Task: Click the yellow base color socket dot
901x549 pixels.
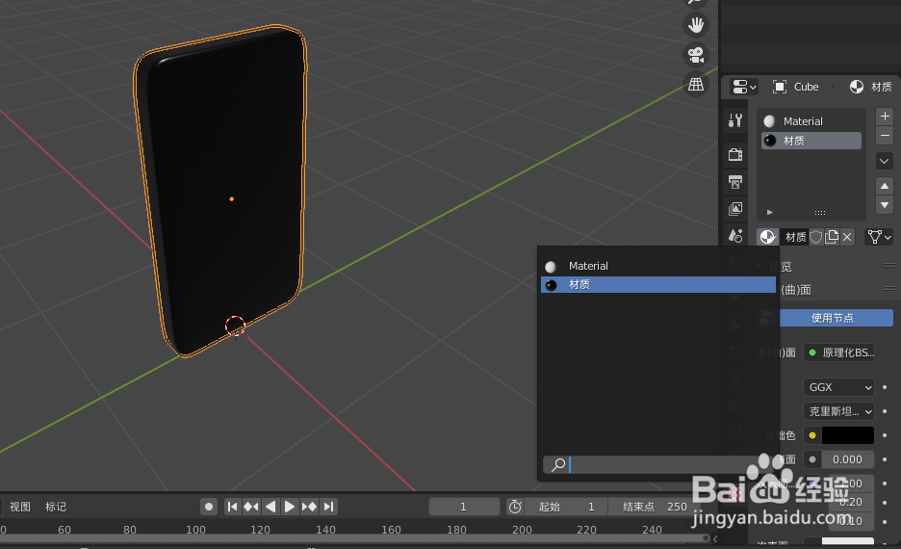Action: [812, 435]
